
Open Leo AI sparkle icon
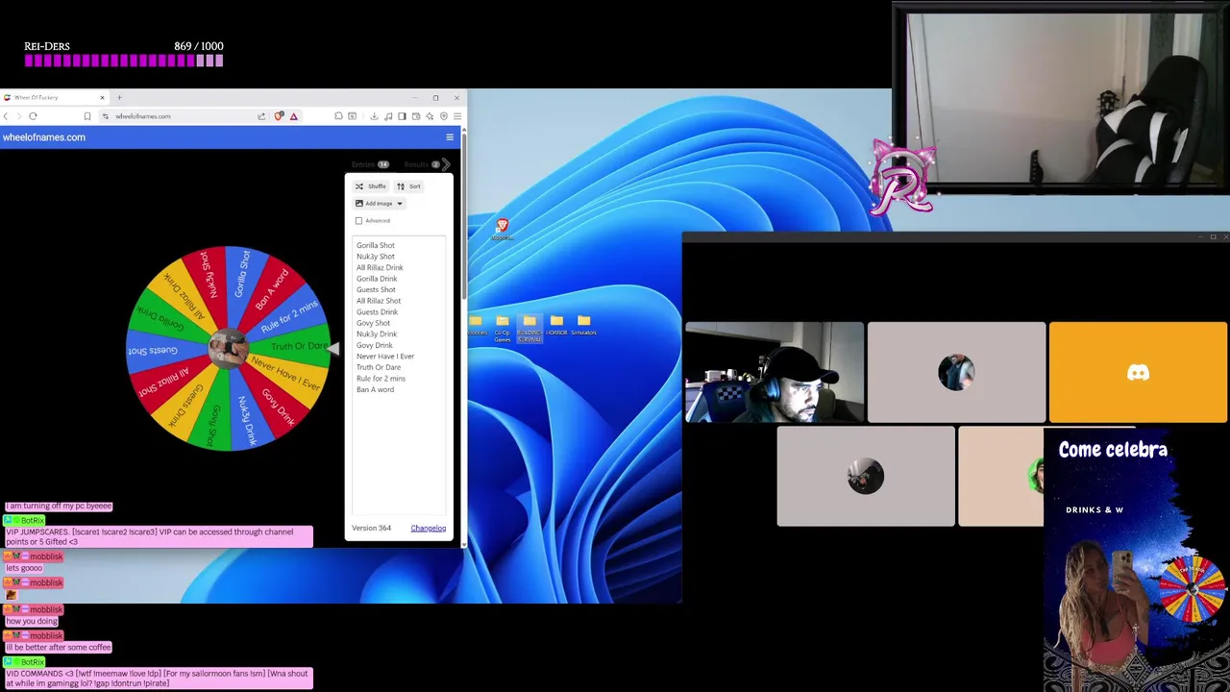pos(429,116)
